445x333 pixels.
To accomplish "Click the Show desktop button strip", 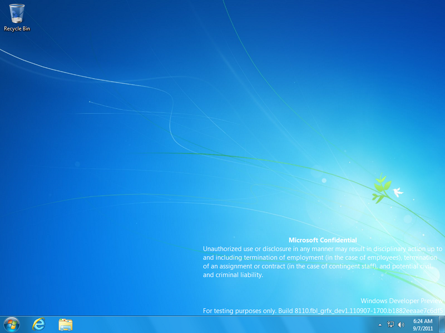I will click(x=442, y=325).
